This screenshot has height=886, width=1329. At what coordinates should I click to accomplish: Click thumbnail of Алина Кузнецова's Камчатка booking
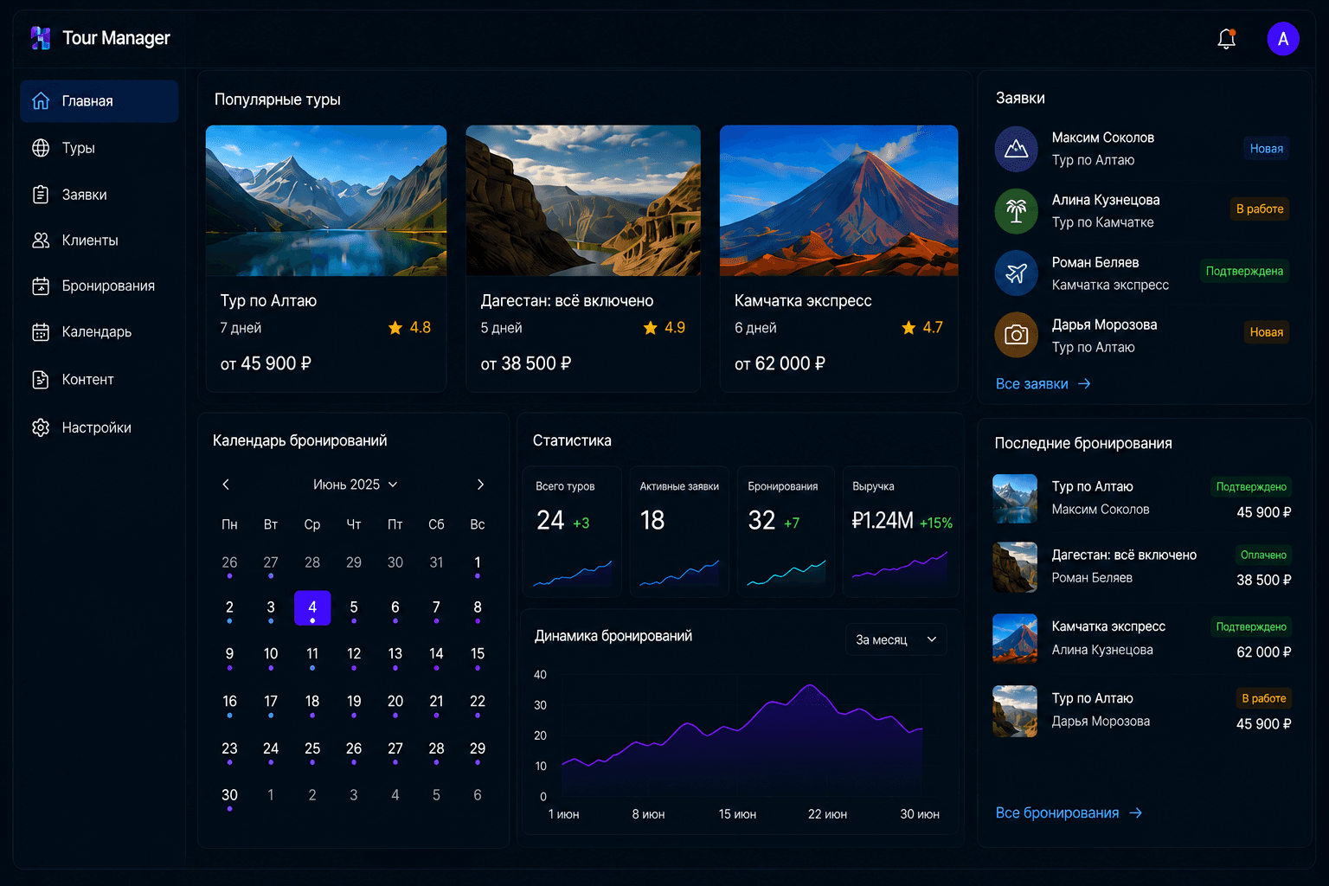pos(1015,639)
